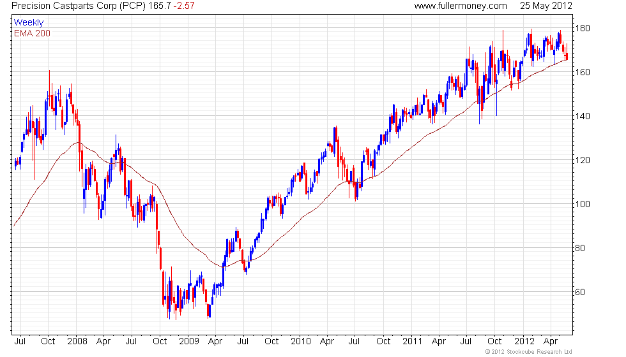
Task: Select the Weekly interval label
Action: point(29,23)
